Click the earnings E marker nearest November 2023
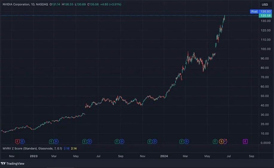 click(x=150, y=141)
